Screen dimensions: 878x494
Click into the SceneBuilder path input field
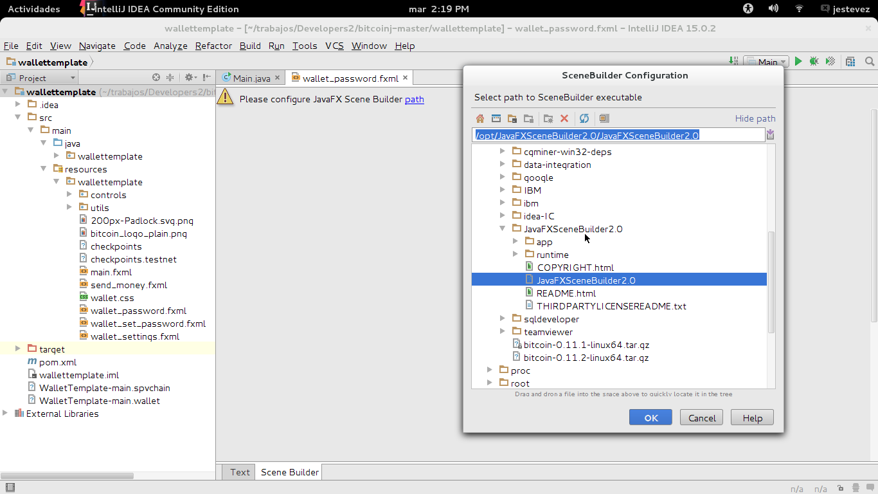(x=618, y=135)
